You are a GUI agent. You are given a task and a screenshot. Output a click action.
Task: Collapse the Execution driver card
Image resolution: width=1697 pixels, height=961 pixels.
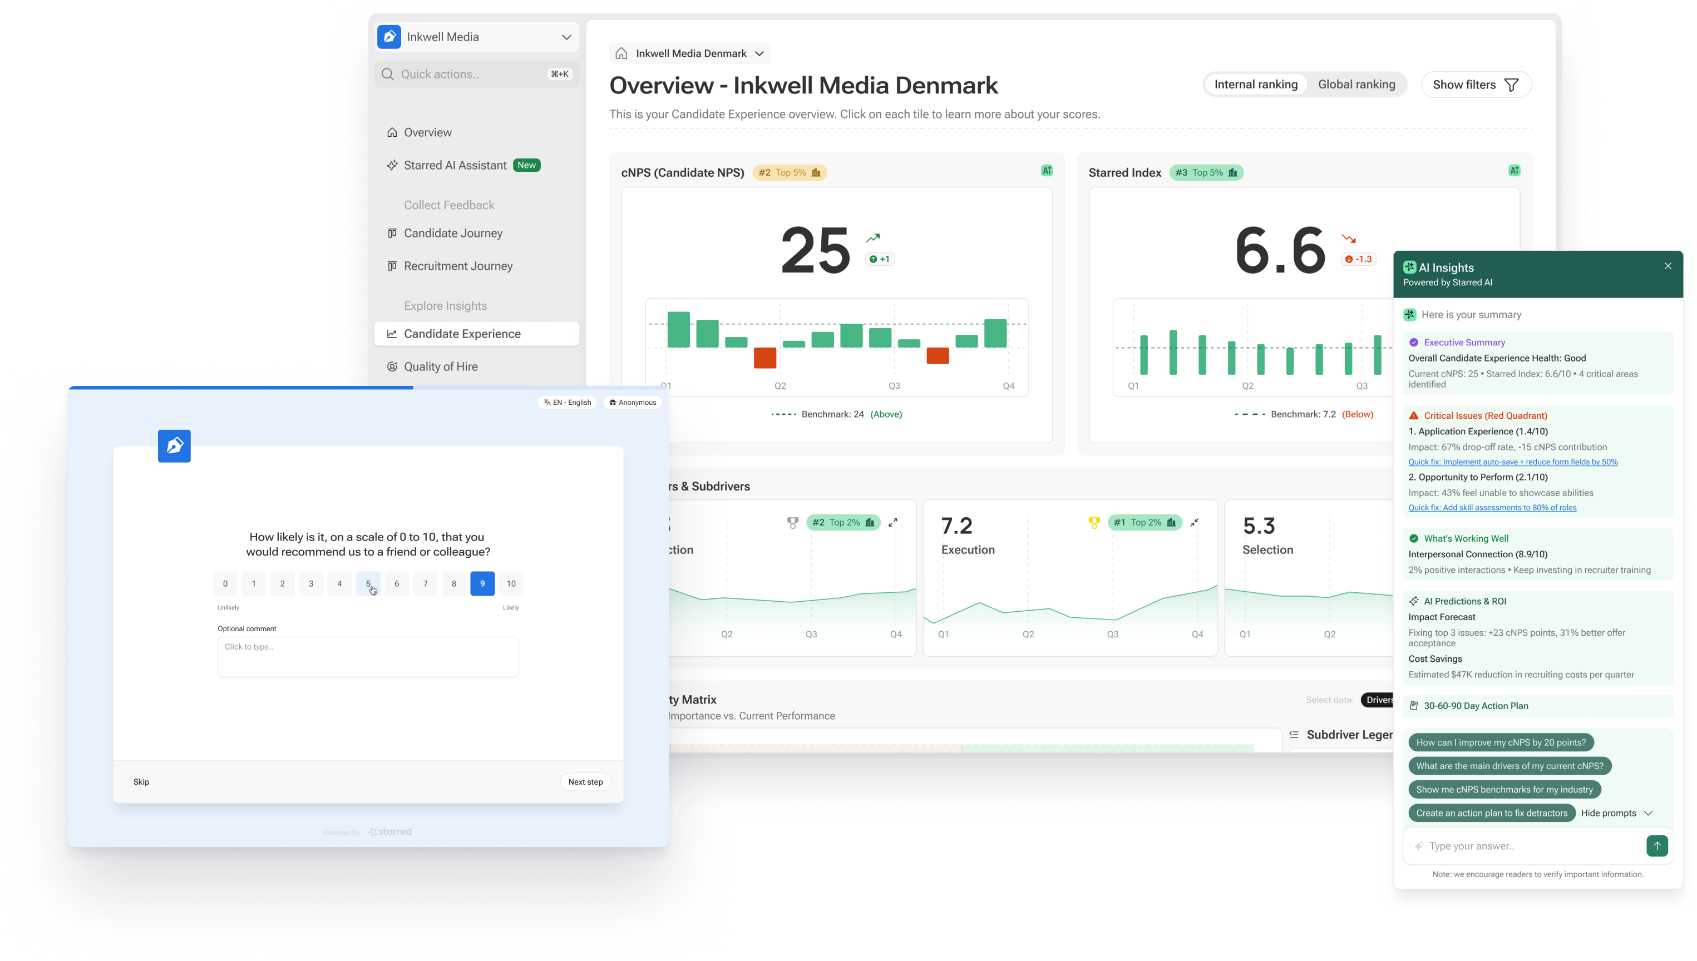coord(1194,523)
